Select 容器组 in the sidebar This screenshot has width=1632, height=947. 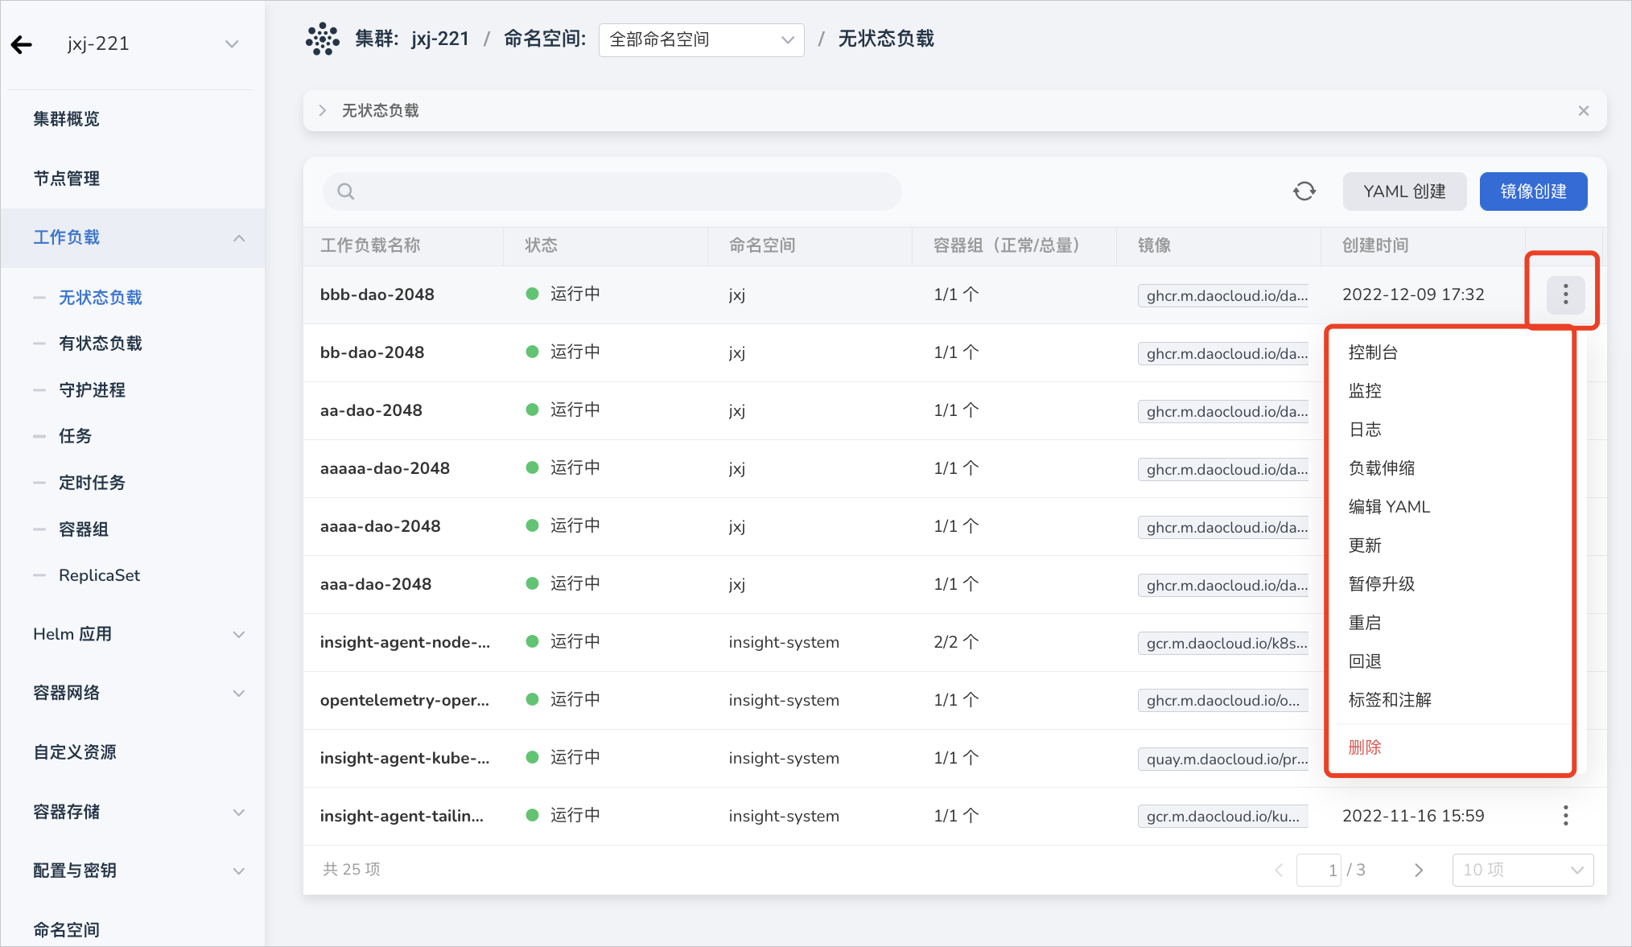pos(84,529)
